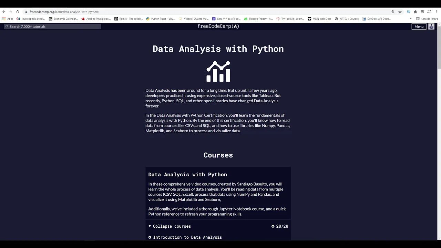The width and height of the screenshot is (441, 248).
Task: Open the IQ extension icon
Action: pyautogui.click(x=409, y=12)
